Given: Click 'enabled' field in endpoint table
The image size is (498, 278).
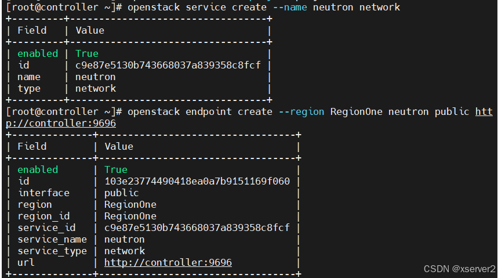Looking at the screenshot, I should tap(38, 169).
